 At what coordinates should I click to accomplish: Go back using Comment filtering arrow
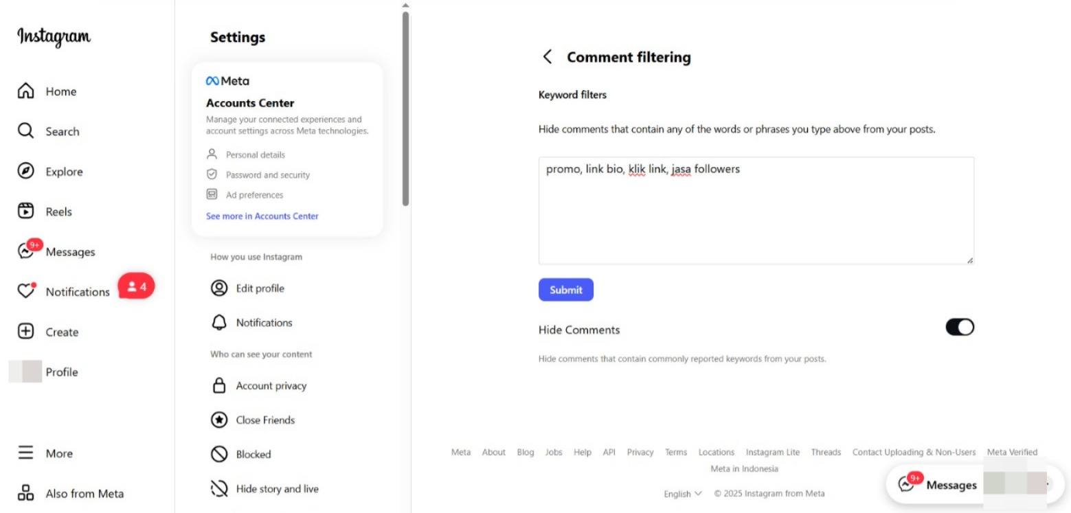[x=547, y=57]
